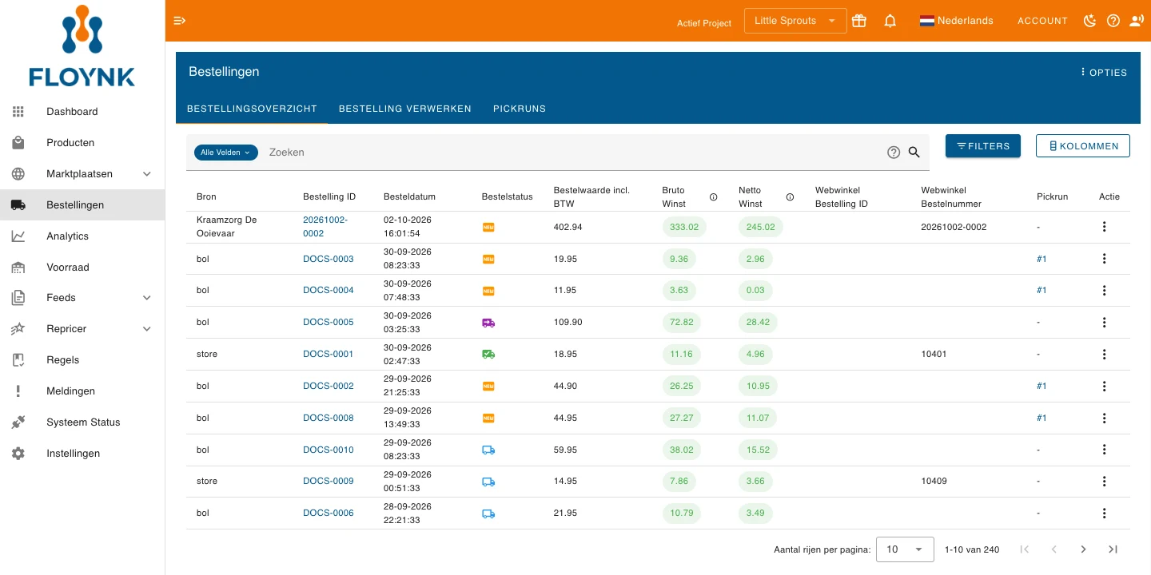This screenshot has height=575, width=1151.
Task: Click the purple truck status icon of DOCS-0005
Action: point(488,323)
